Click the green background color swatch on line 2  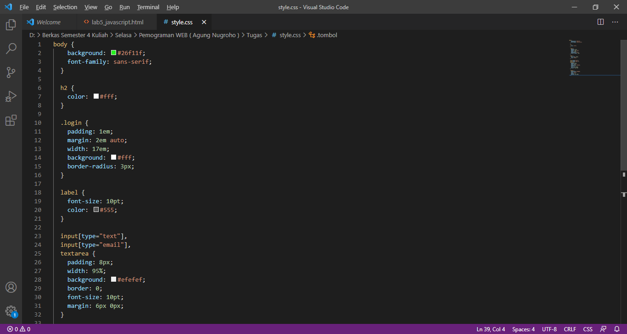[x=113, y=52]
